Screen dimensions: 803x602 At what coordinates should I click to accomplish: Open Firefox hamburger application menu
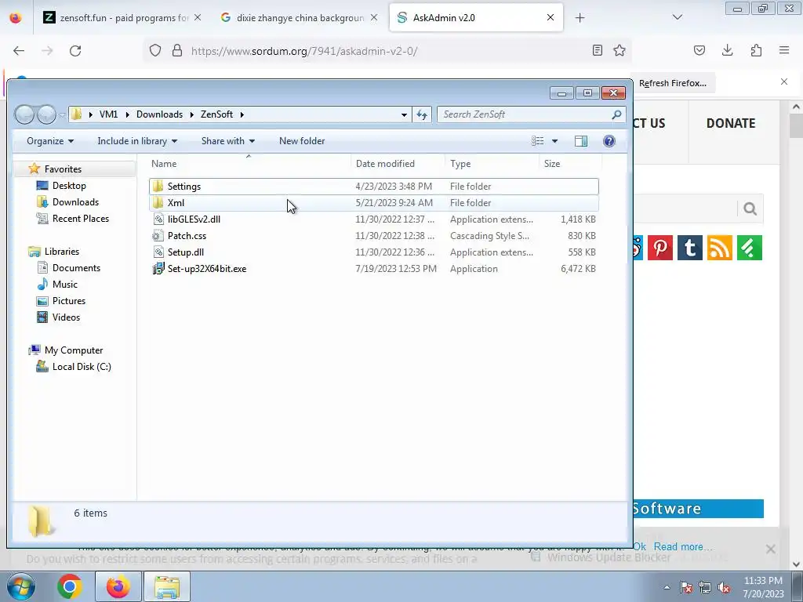tap(784, 50)
